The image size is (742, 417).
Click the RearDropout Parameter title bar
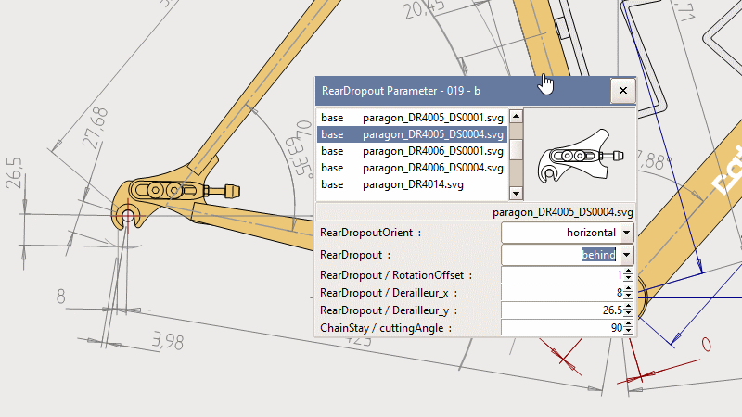445,91
